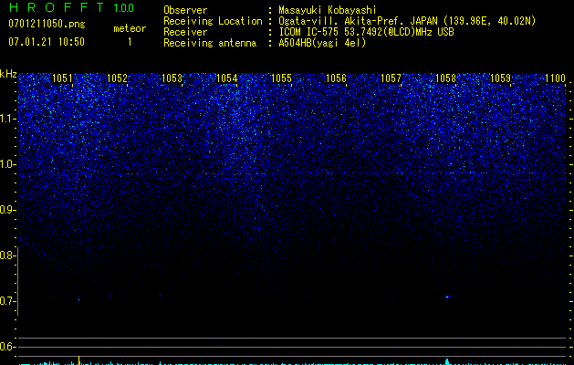Click the 1056 time axis label

coord(336,78)
